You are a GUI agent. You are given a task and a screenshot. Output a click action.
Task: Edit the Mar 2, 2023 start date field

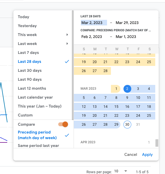pos(94,23)
